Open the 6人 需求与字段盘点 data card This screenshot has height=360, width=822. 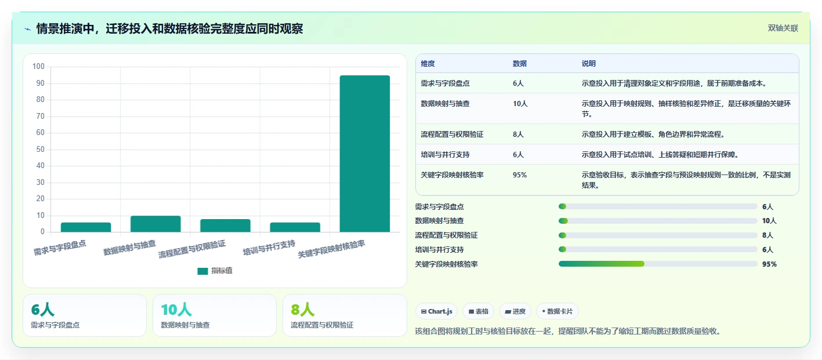point(85,315)
